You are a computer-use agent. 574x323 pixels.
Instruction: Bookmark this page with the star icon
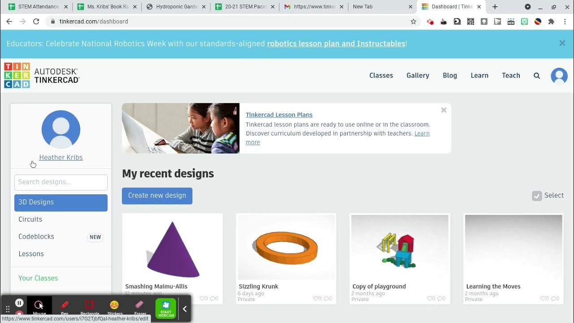tap(413, 22)
